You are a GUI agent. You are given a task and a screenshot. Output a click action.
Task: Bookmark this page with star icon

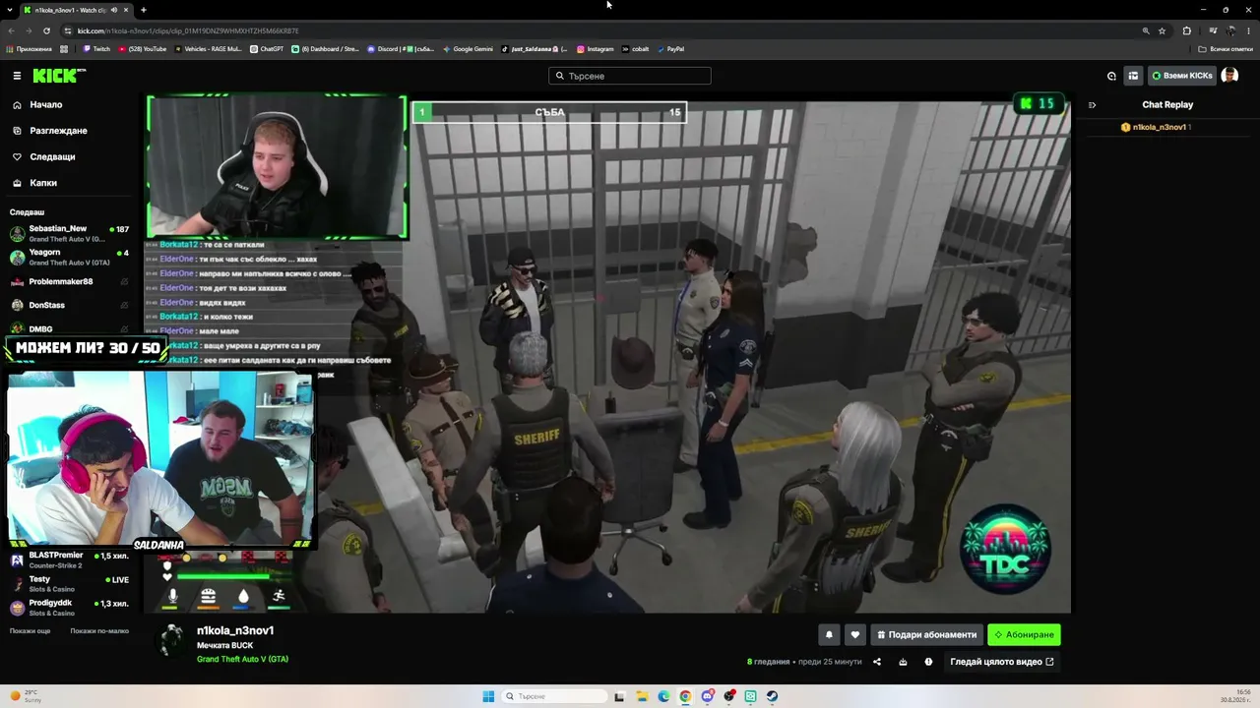[x=1162, y=30]
